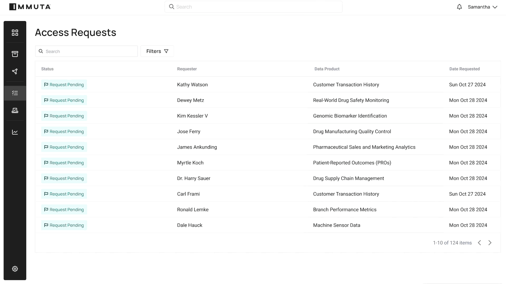Image resolution: width=506 pixels, height=284 pixels.
Task: Click the Access Requests page heading
Action: 76,32
